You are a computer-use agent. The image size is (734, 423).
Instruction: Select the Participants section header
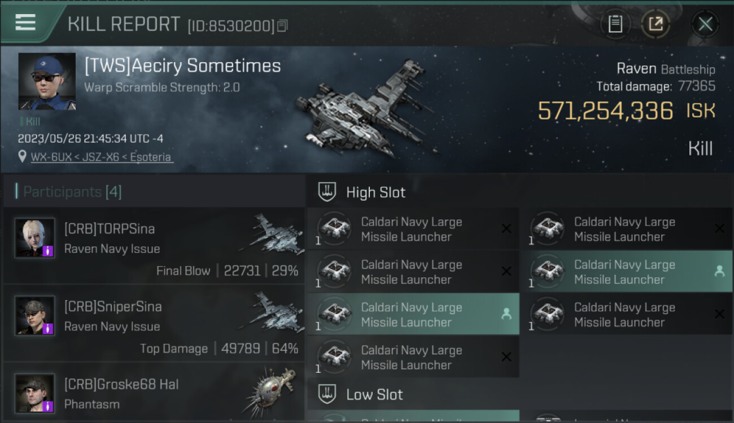click(72, 192)
